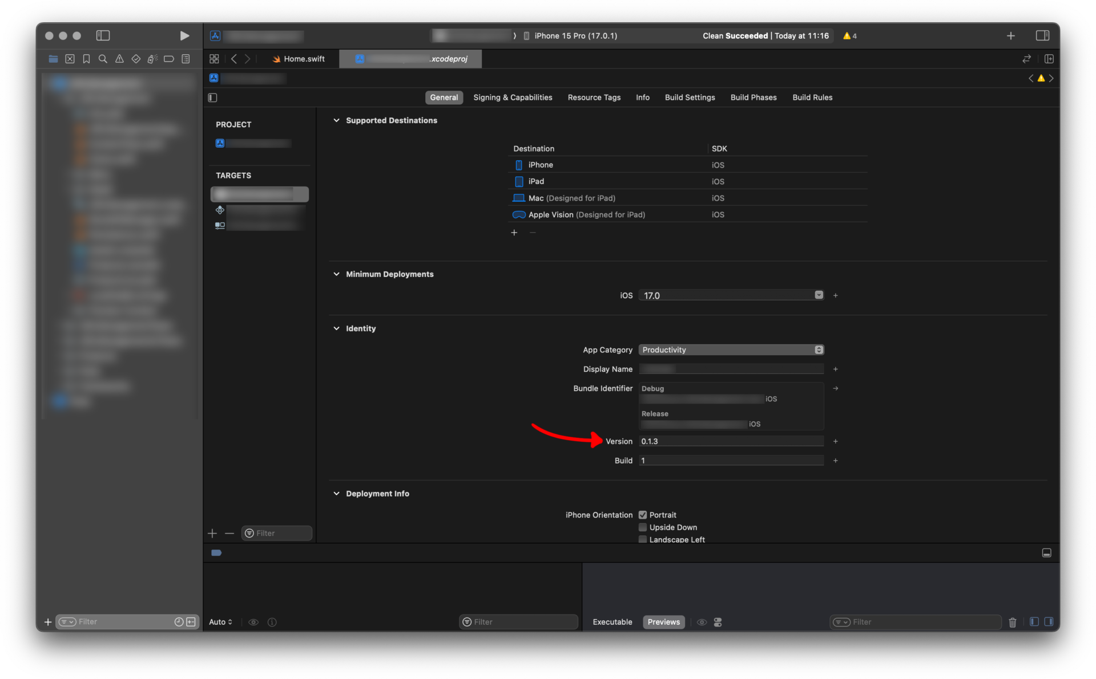Select the Previews button in console
Image resolution: width=1096 pixels, height=679 pixels.
point(663,622)
